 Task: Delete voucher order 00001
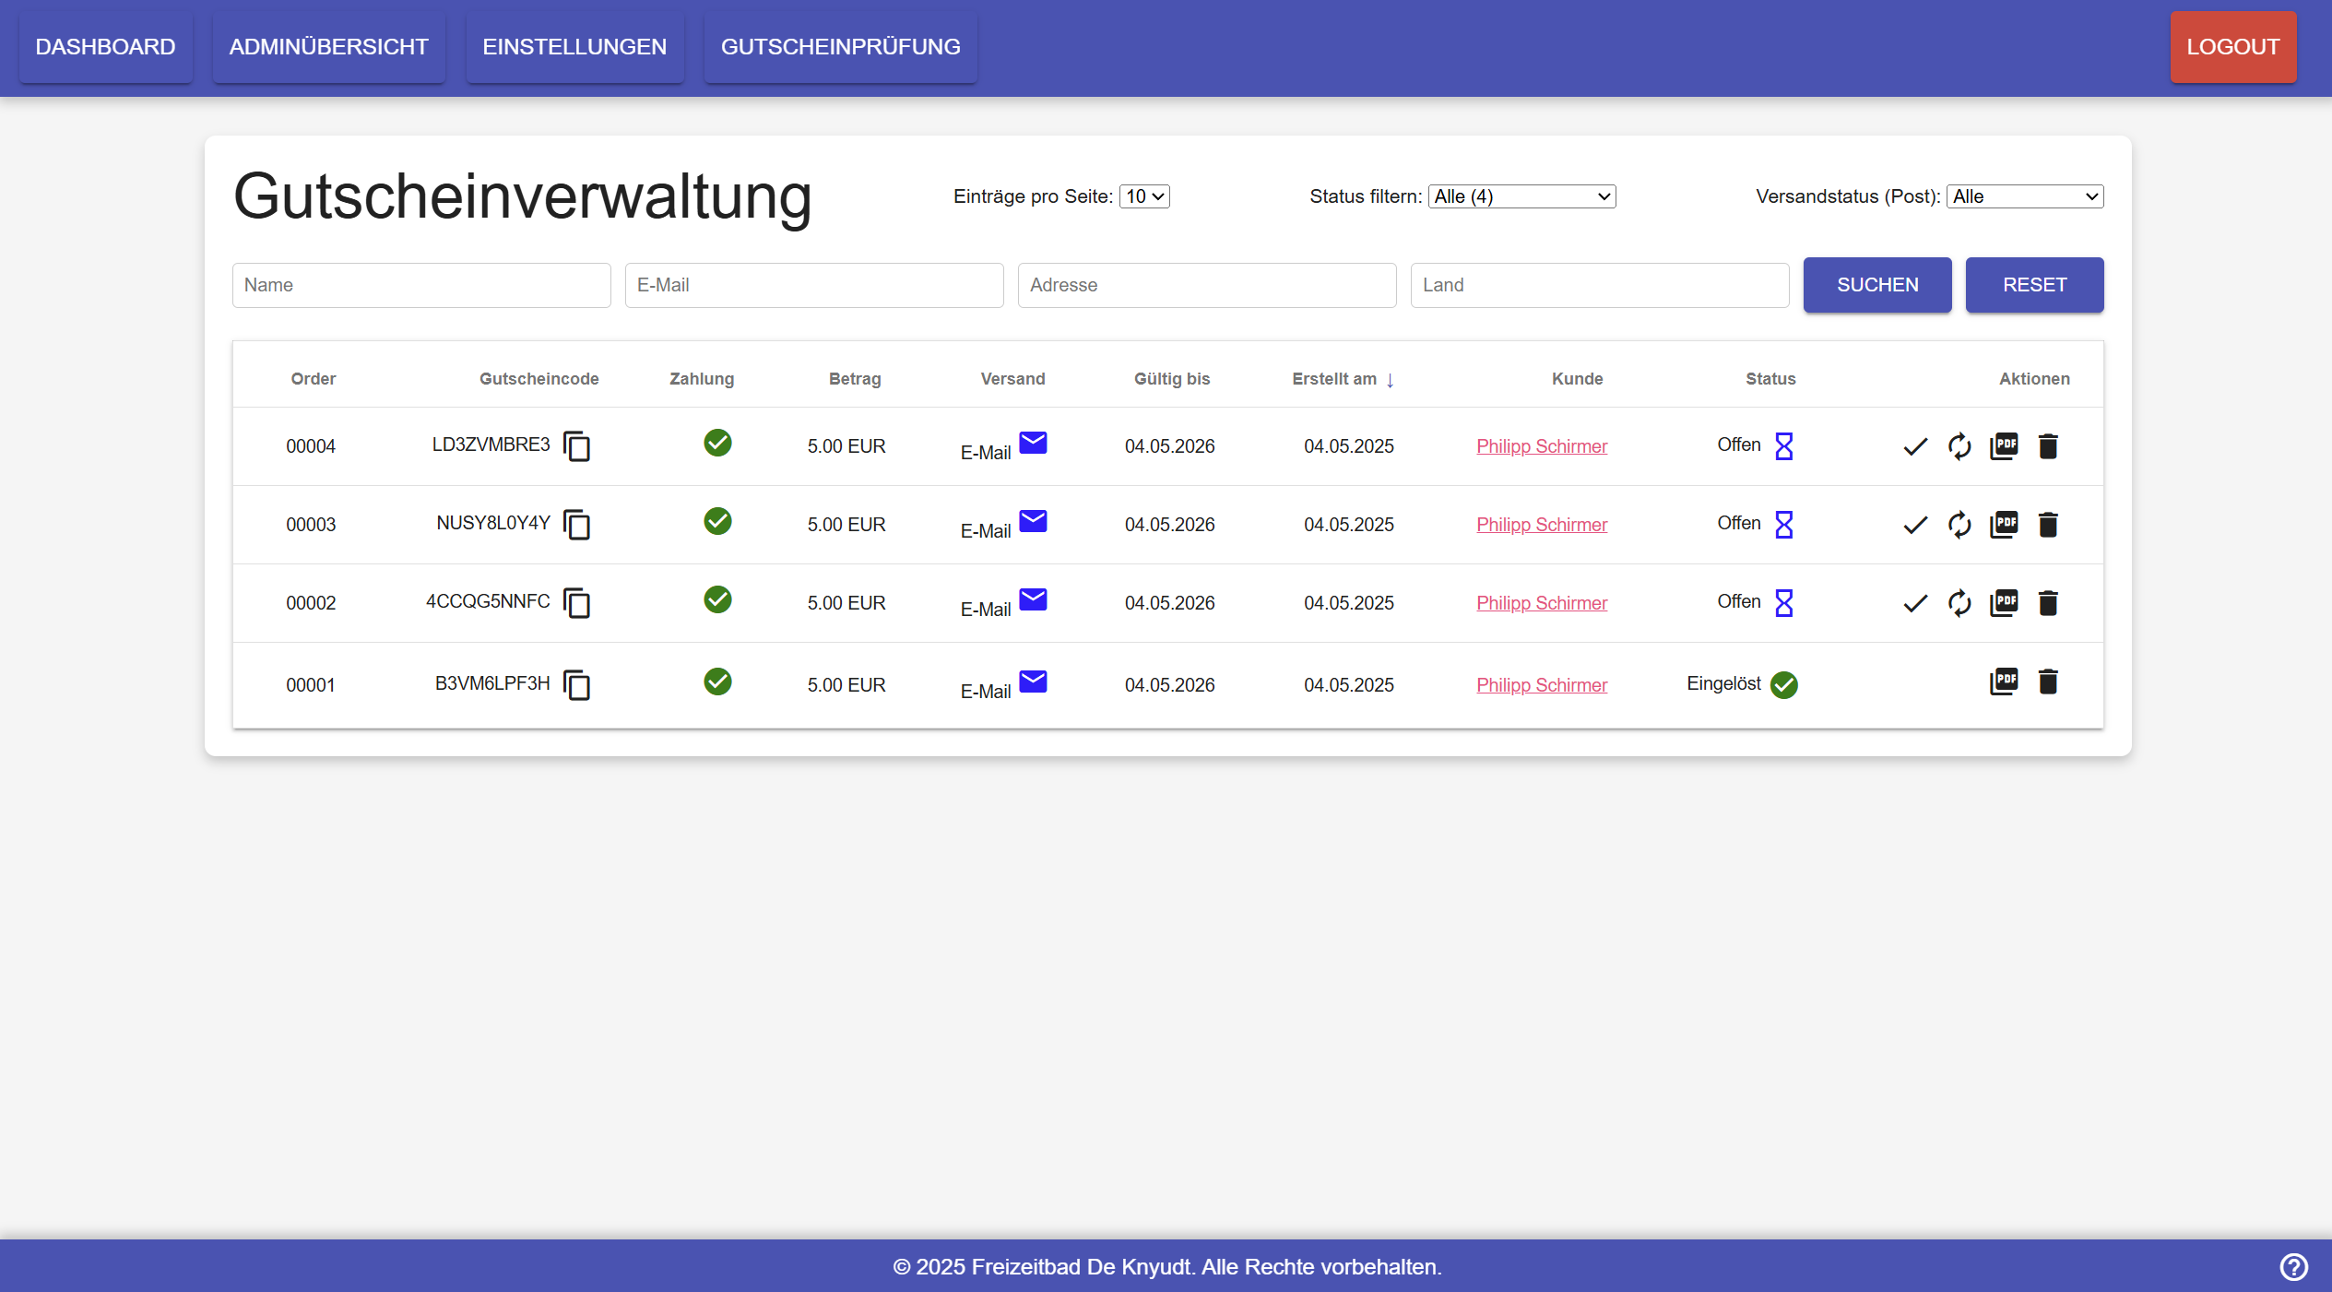coord(2048,682)
